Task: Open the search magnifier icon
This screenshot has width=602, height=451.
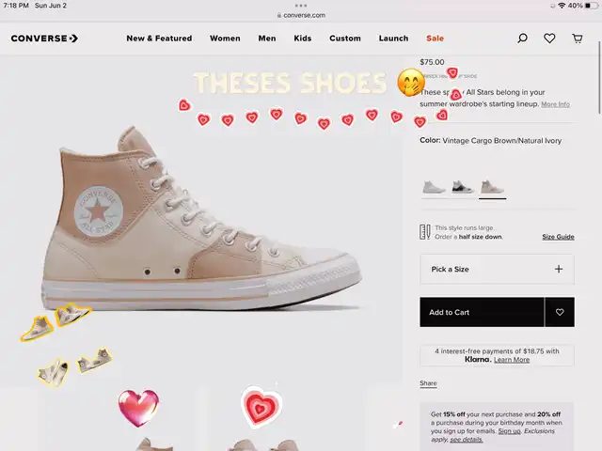Action: tap(522, 38)
